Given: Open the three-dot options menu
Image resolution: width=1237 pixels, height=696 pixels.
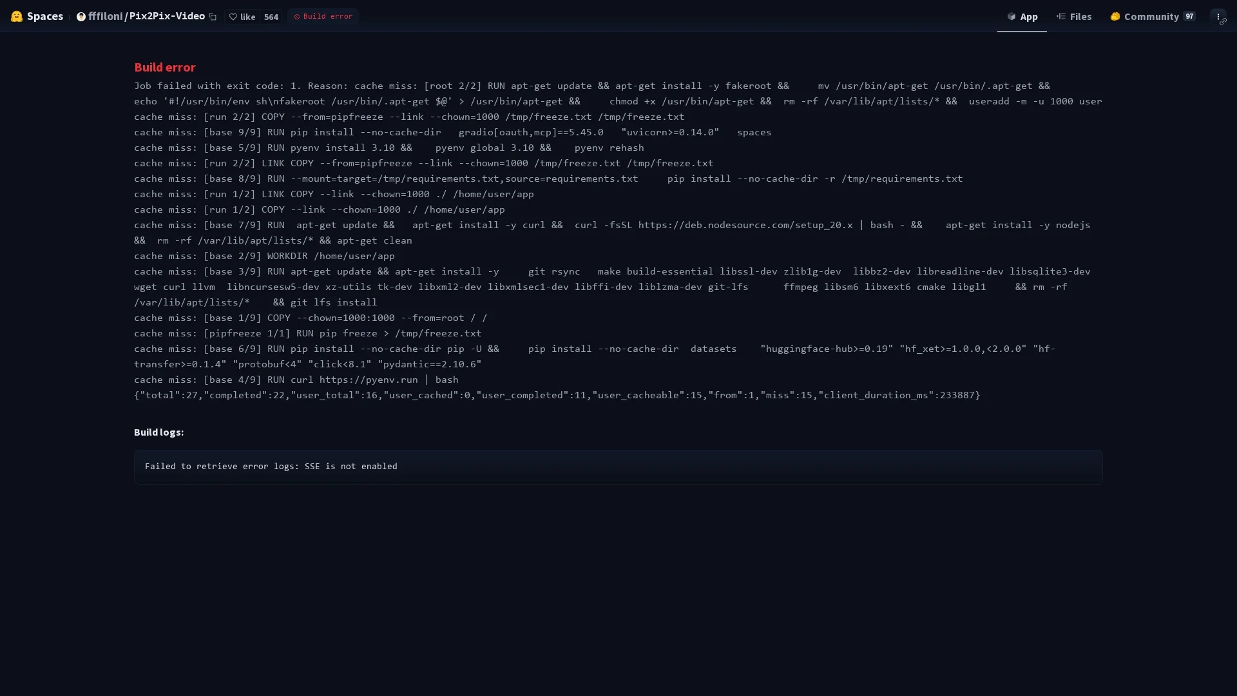Looking at the screenshot, I should tap(1218, 17).
